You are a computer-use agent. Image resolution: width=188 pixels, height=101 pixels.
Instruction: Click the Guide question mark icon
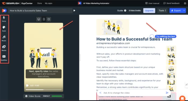(125, 10)
